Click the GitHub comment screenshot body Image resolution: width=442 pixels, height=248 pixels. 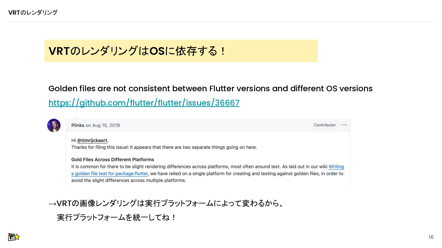208,159
